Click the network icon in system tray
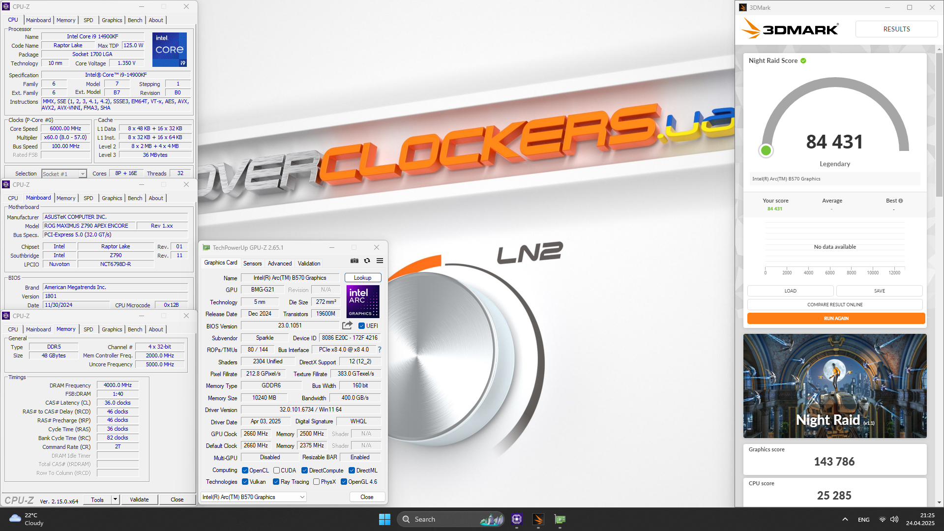Image resolution: width=944 pixels, height=531 pixels. [x=883, y=520]
